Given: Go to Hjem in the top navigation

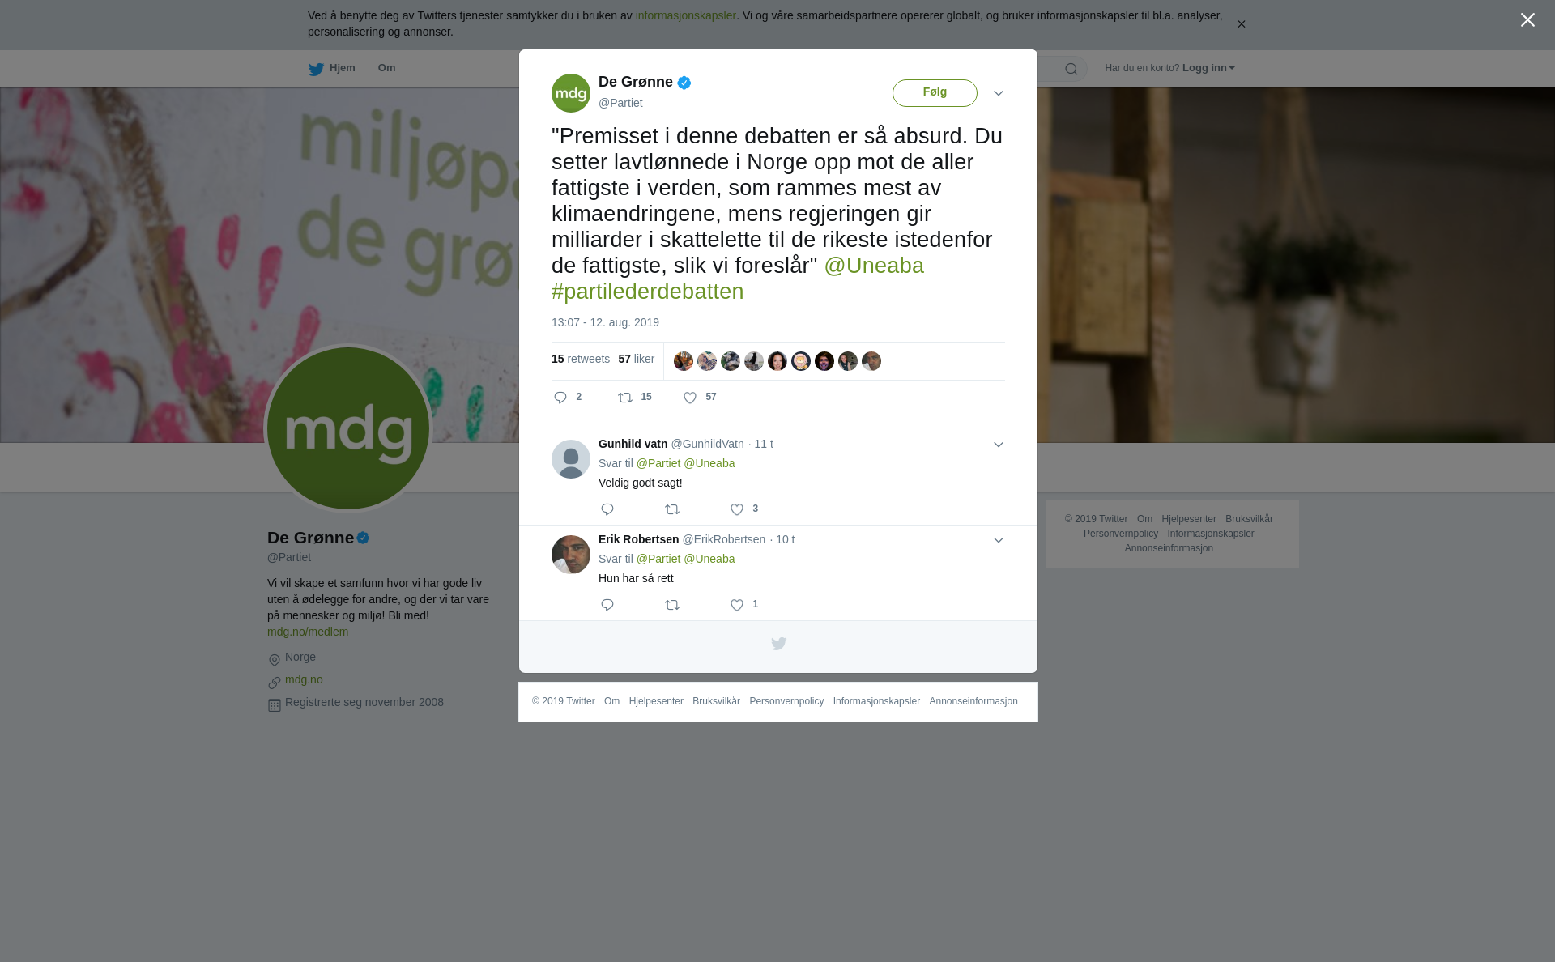Looking at the screenshot, I should [x=332, y=68].
